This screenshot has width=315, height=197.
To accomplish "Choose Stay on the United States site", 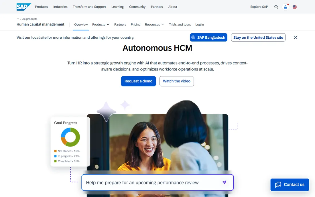I will click(258, 37).
